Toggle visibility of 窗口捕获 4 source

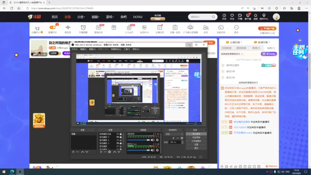118,140
